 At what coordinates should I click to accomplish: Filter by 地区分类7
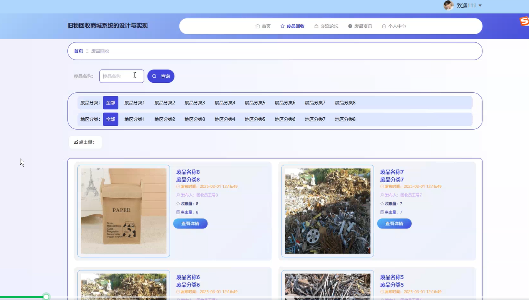click(315, 119)
